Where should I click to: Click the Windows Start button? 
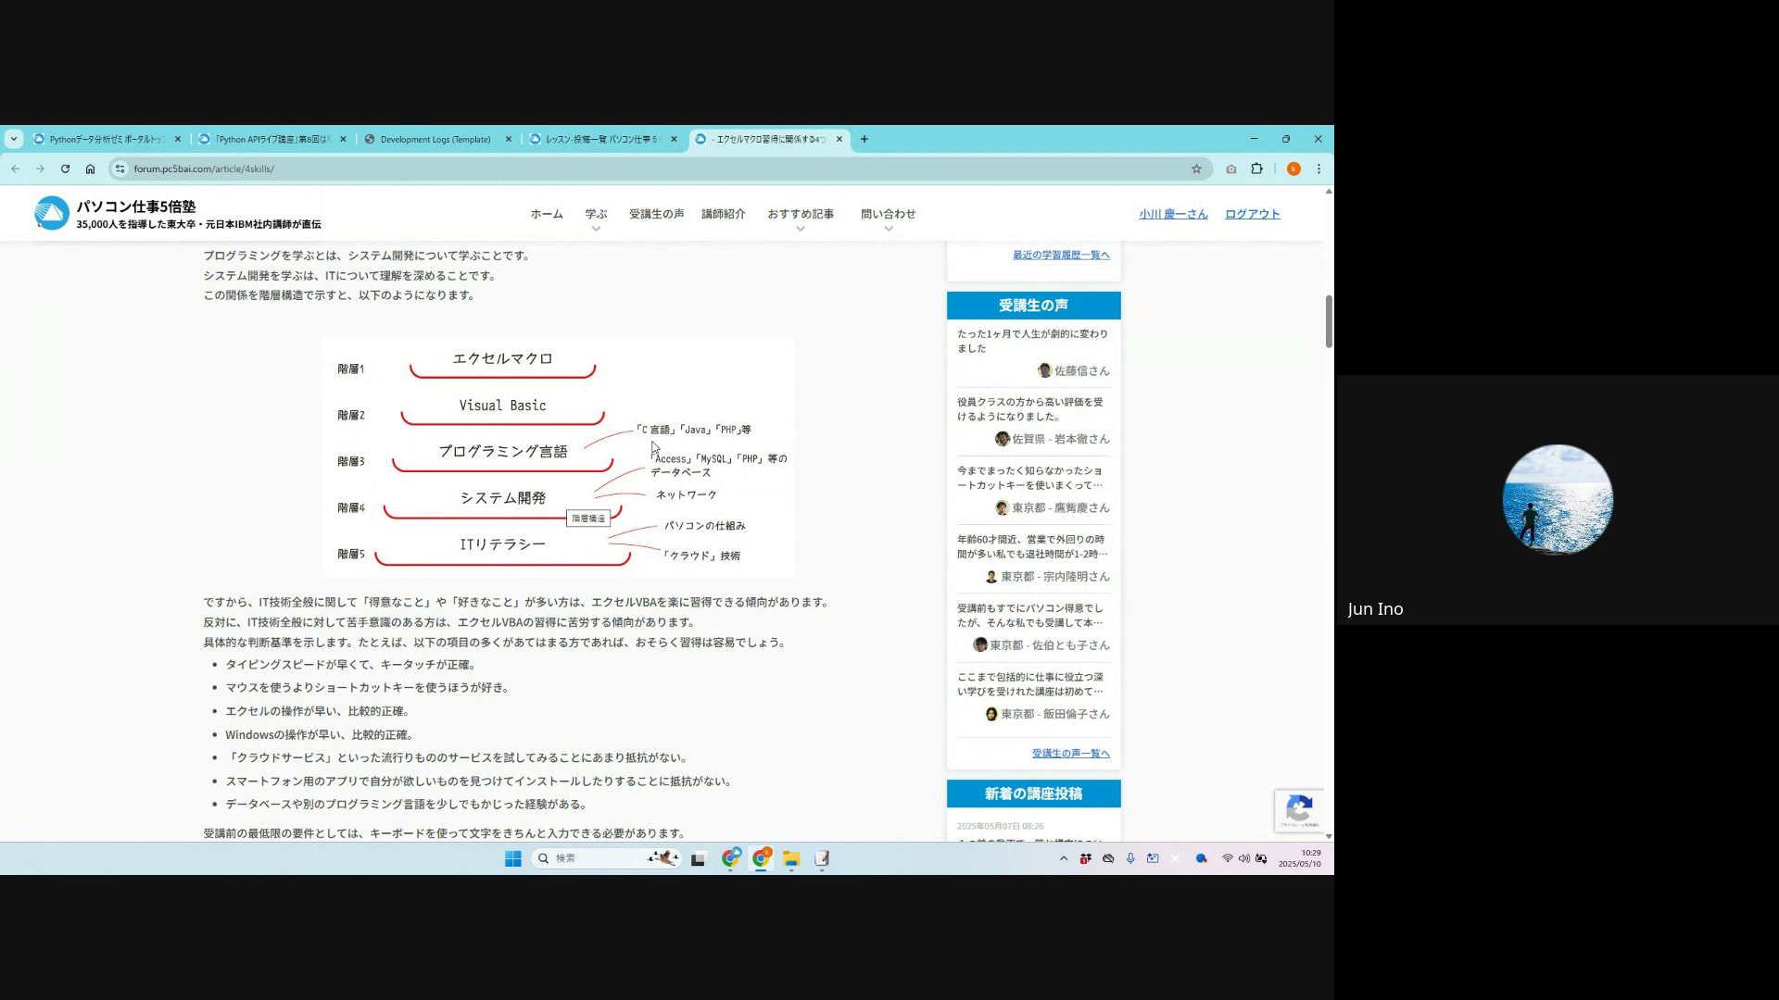click(x=512, y=858)
